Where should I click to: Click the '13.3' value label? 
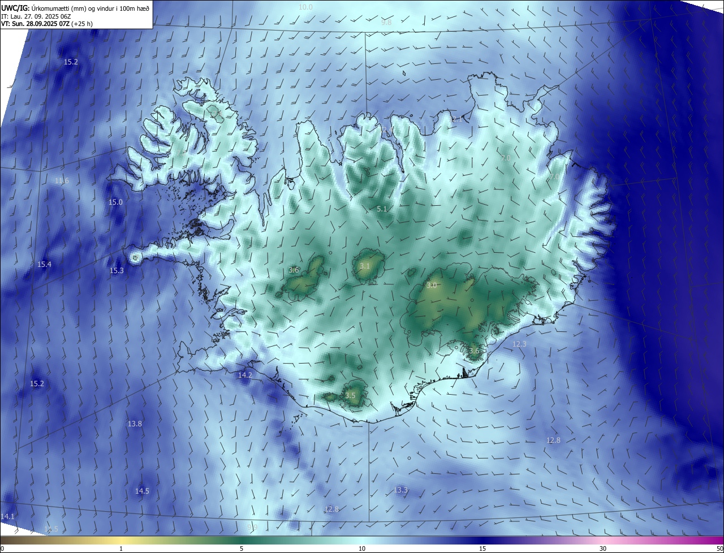pyautogui.click(x=400, y=490)
